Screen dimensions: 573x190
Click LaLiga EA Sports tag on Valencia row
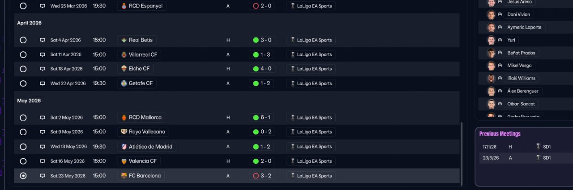click(x=311, y=161)
